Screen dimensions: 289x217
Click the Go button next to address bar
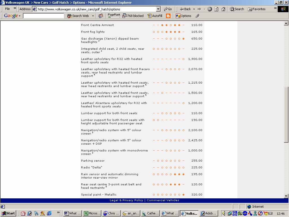168,9
